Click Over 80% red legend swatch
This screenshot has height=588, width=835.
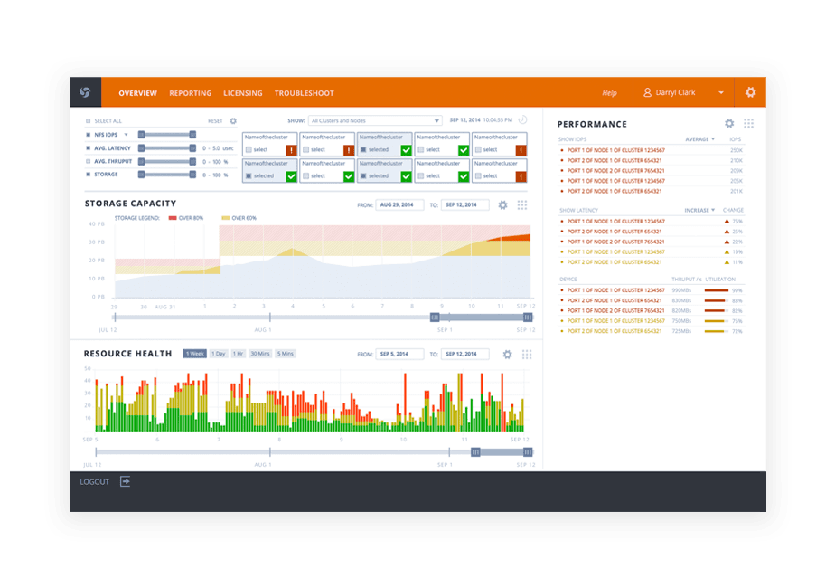(173, 218)
